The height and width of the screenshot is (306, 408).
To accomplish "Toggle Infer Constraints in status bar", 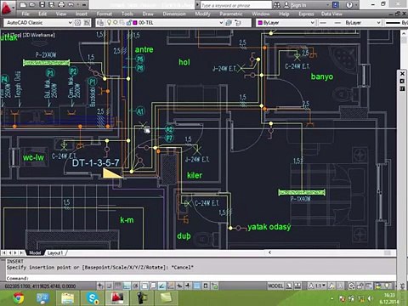I will (100, 286).
